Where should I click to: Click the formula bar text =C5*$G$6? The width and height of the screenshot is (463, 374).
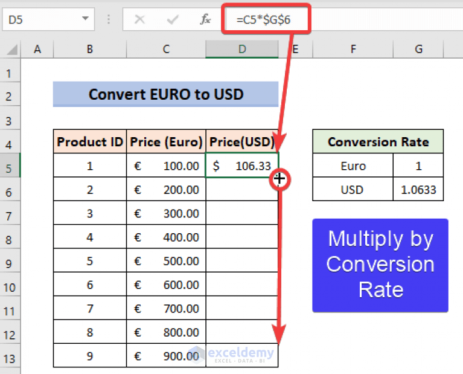point(263,20)
